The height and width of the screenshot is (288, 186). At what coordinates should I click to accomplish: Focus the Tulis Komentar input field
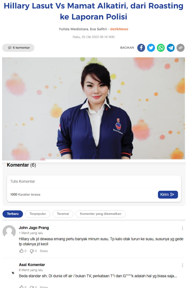94,181
